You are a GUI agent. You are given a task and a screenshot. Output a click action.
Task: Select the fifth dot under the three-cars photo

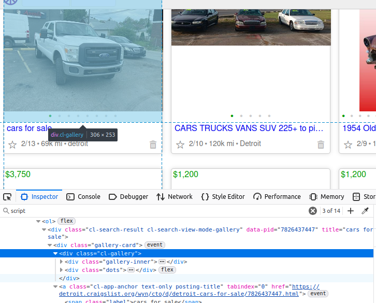click(x=269, y=116)
